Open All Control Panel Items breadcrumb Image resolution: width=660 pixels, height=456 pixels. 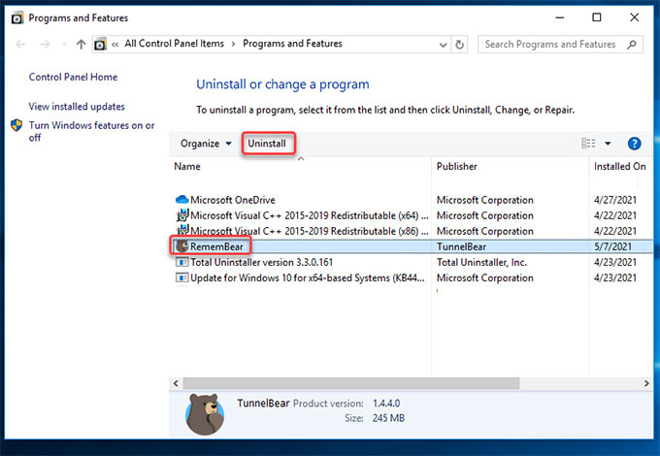(x=175, y=44)
